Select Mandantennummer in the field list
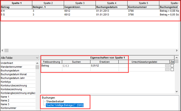This screenshot has height=111, width=181. pos(18,67)
